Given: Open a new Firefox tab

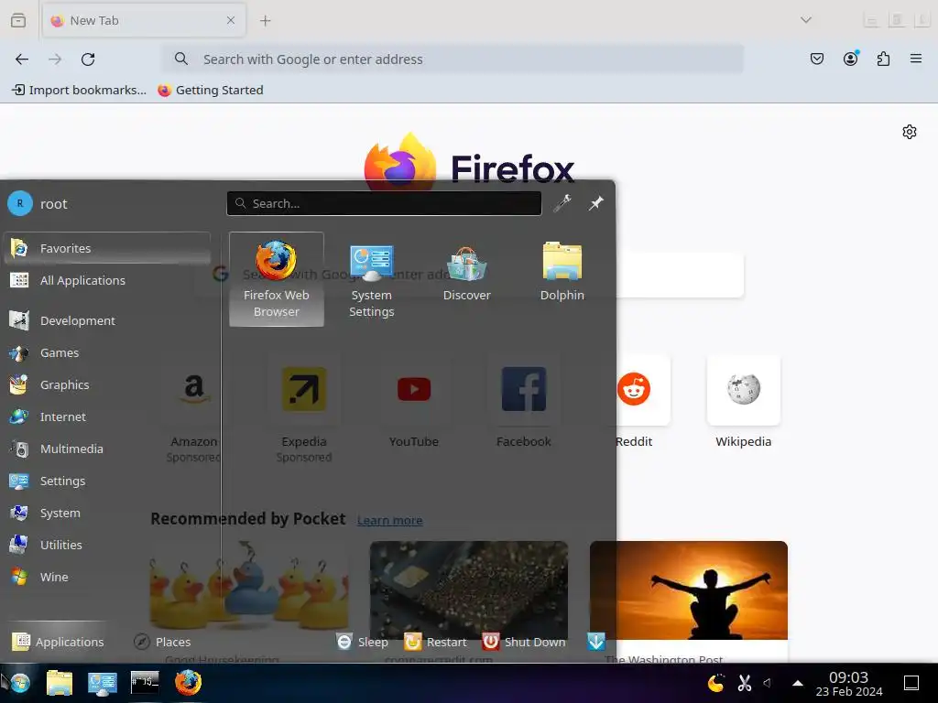Looking at the screenshot, I should 266,21.
